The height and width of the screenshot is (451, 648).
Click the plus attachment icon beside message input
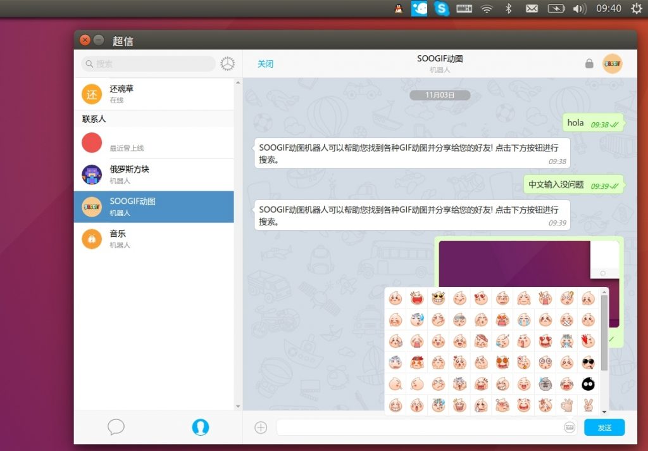pos(261,428)
